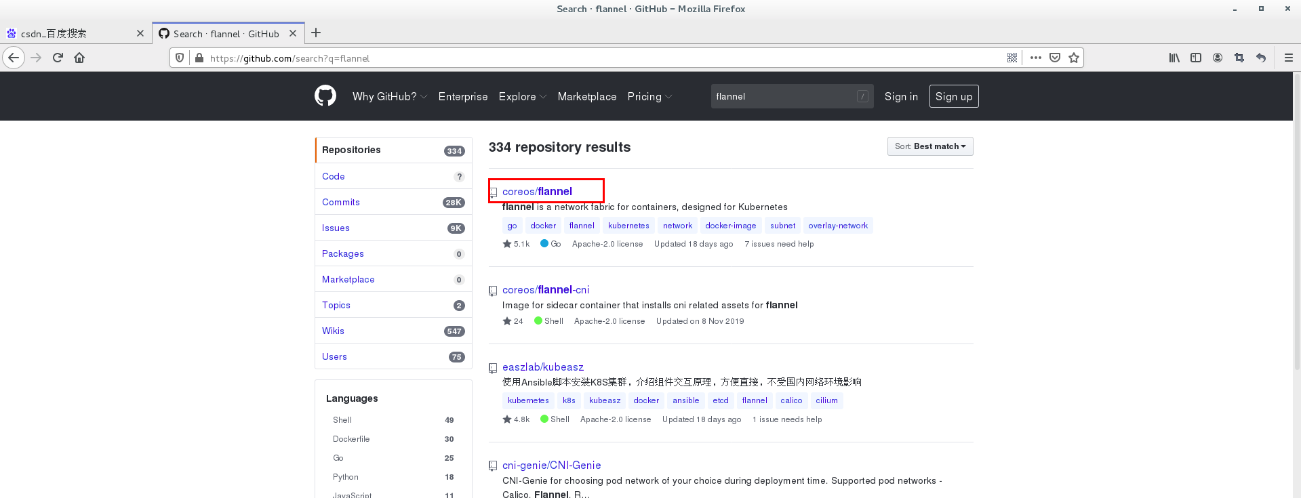Click the cilium topic tag
This screenshot has width=1301, height=498.
click(826, 400)
